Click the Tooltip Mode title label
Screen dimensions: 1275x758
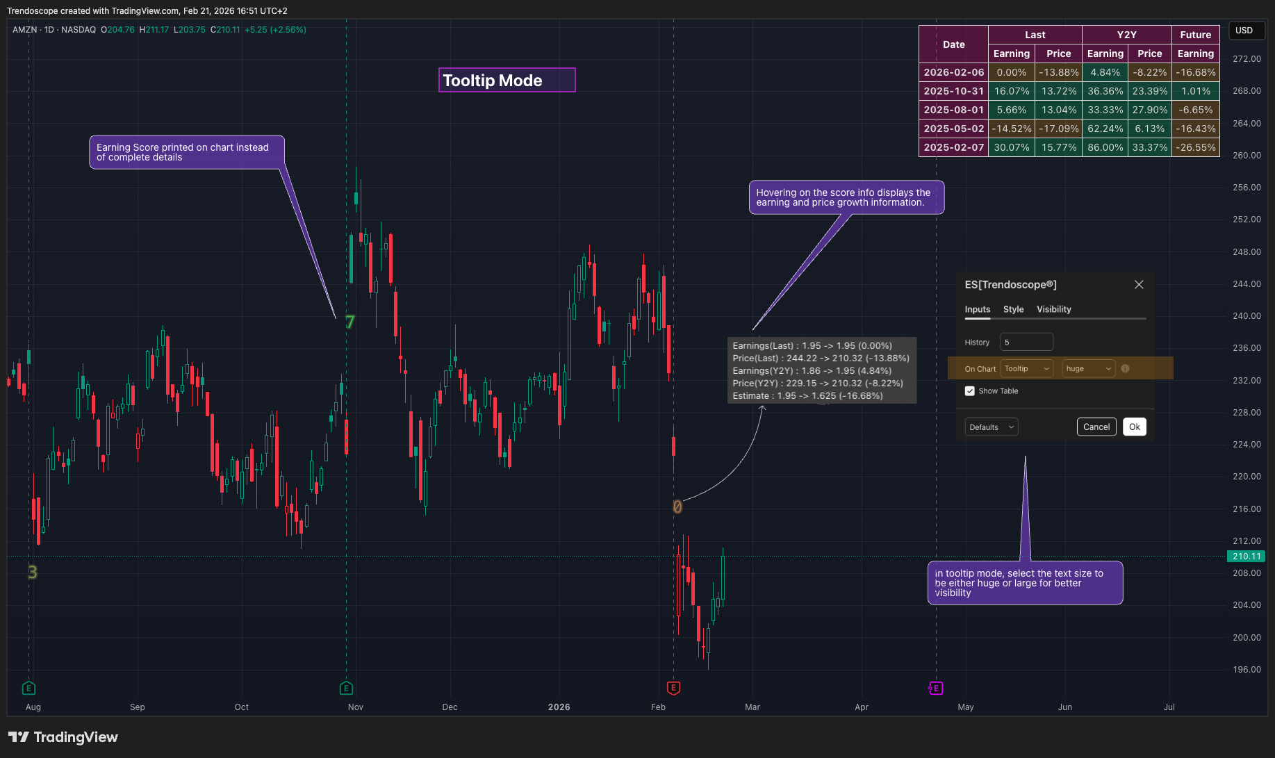(507, 80)
